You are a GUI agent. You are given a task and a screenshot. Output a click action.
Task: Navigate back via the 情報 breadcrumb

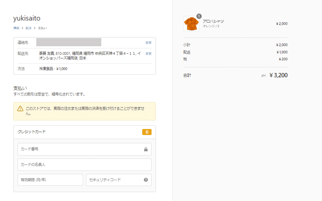tap(16, 28)
